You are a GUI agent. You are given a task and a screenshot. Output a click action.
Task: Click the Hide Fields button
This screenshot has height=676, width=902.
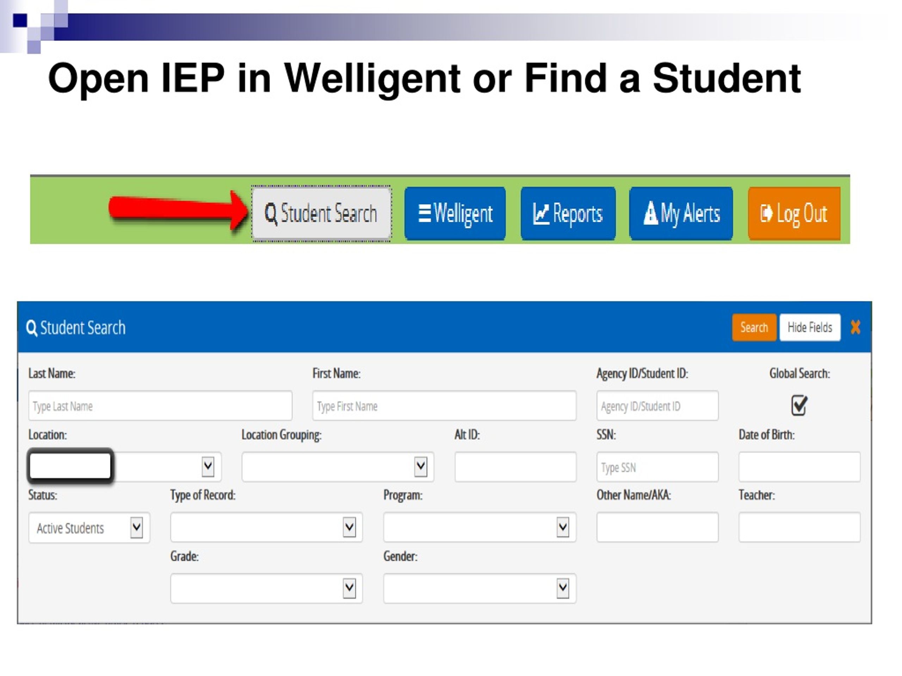tap(810, 327)
